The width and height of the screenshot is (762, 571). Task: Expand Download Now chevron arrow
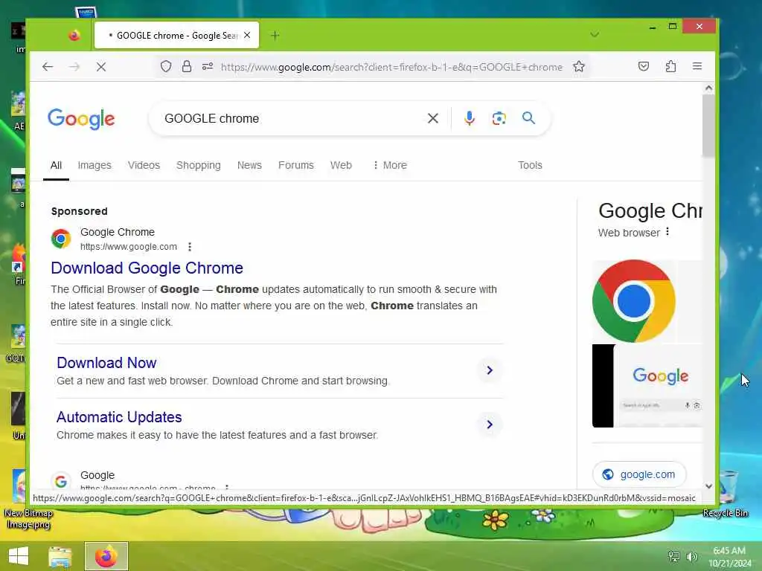click(x=490, y=370)
